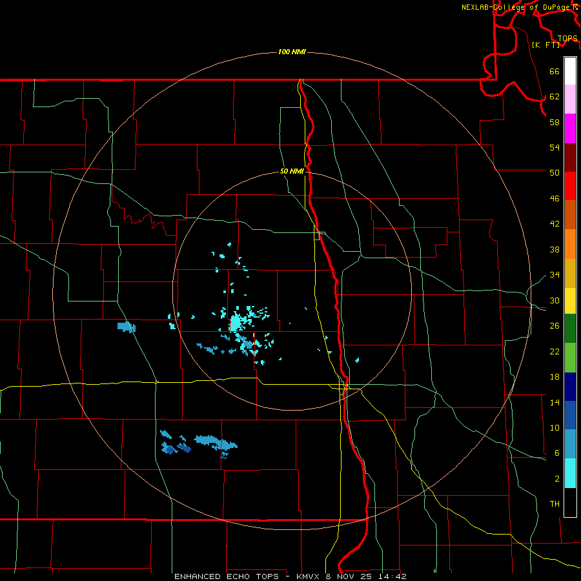Image resolution: width=581 pixels, height=581 pixels.
Task: Select the 50 NMI range ring label
Action: coord(292,171)
